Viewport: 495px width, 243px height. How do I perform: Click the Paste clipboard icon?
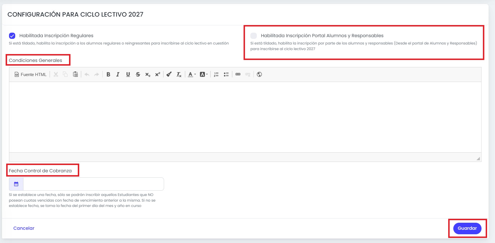click(x=75, y=74)
